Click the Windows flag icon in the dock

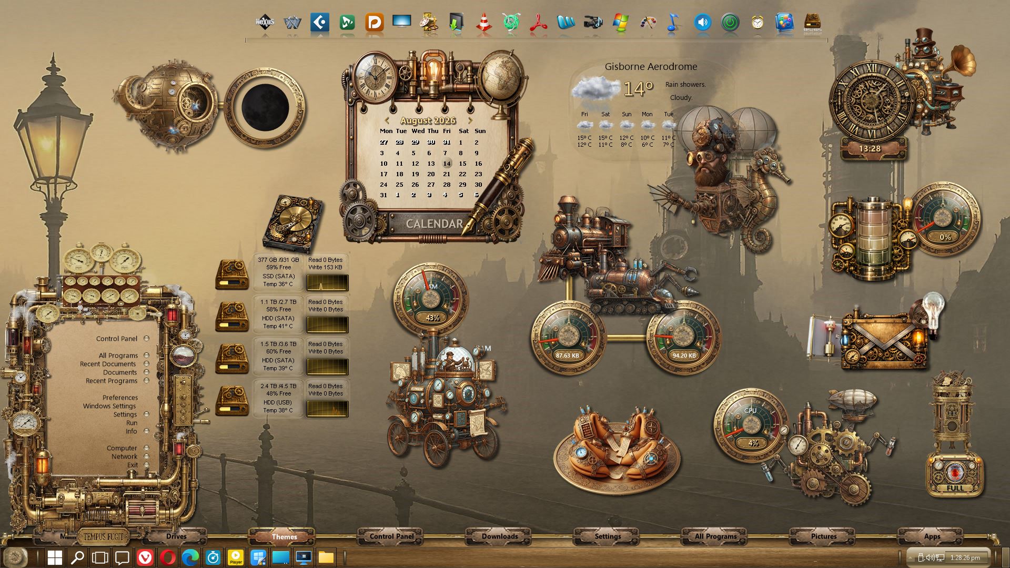coord(621,23)
